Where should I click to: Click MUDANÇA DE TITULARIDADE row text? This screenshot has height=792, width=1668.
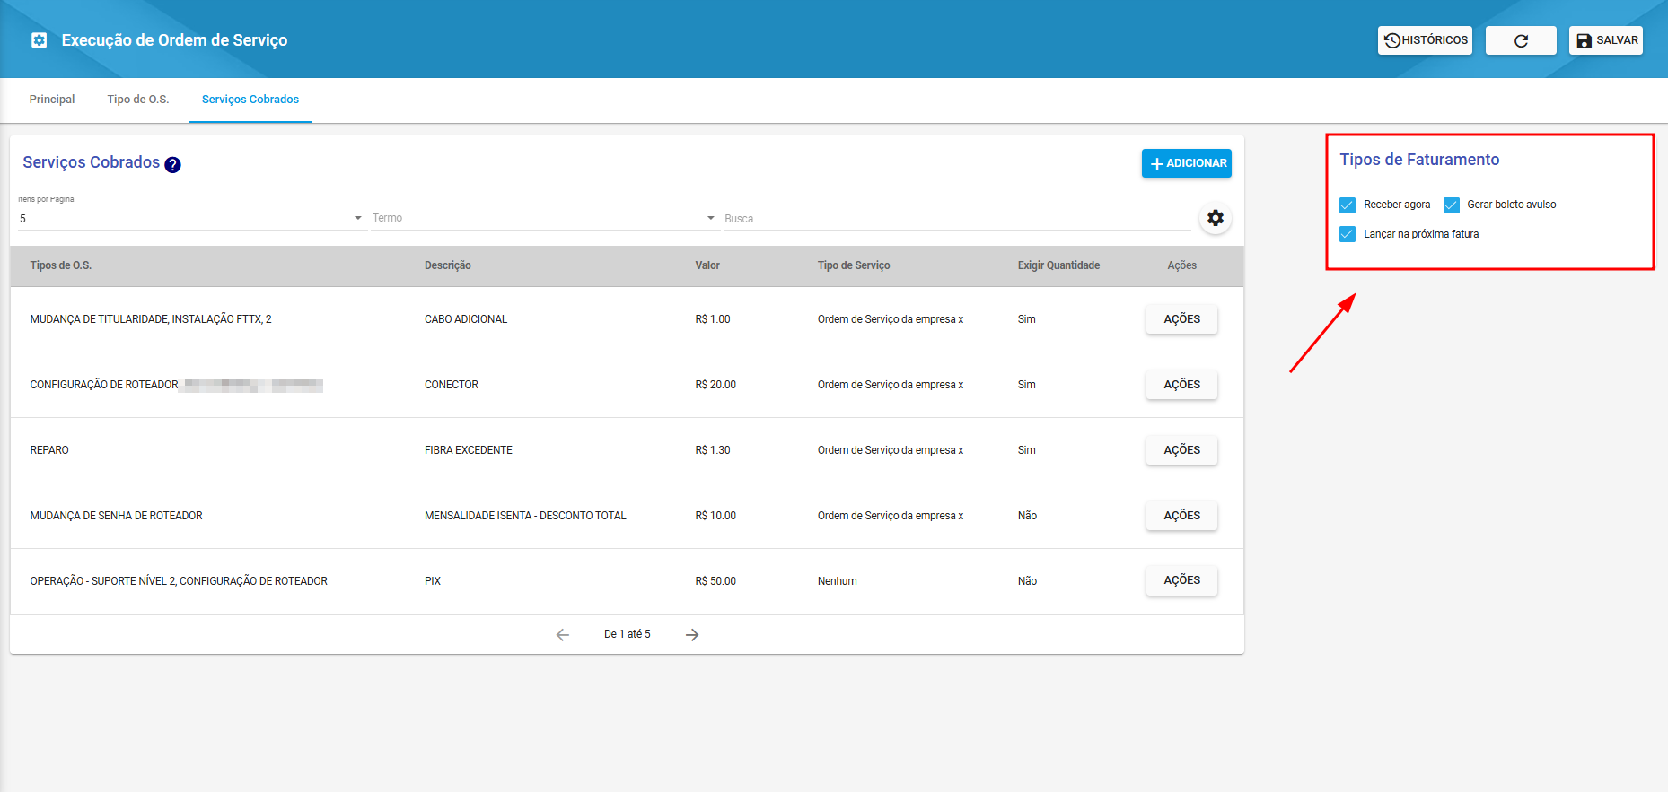tap(151, 319)
